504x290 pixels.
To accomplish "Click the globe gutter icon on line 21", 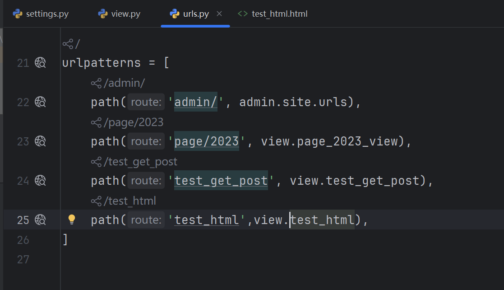I will click(x=41, y=63).
